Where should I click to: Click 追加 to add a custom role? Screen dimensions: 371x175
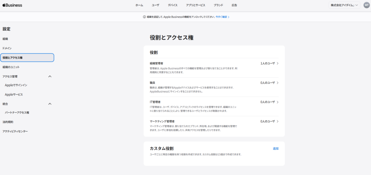click(x=276, y=149)
